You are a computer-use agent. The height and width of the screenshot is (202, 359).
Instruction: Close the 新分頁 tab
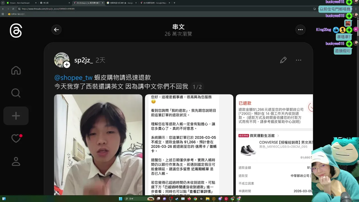69,3
